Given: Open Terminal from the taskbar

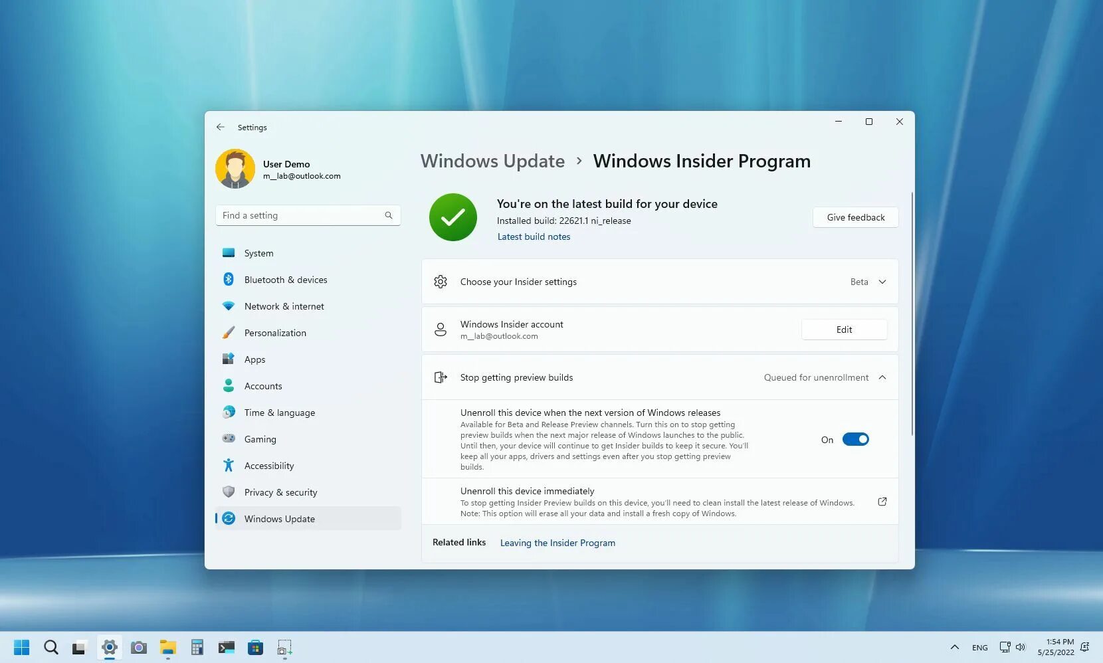Looking at the screenshot, I should 227,647.
